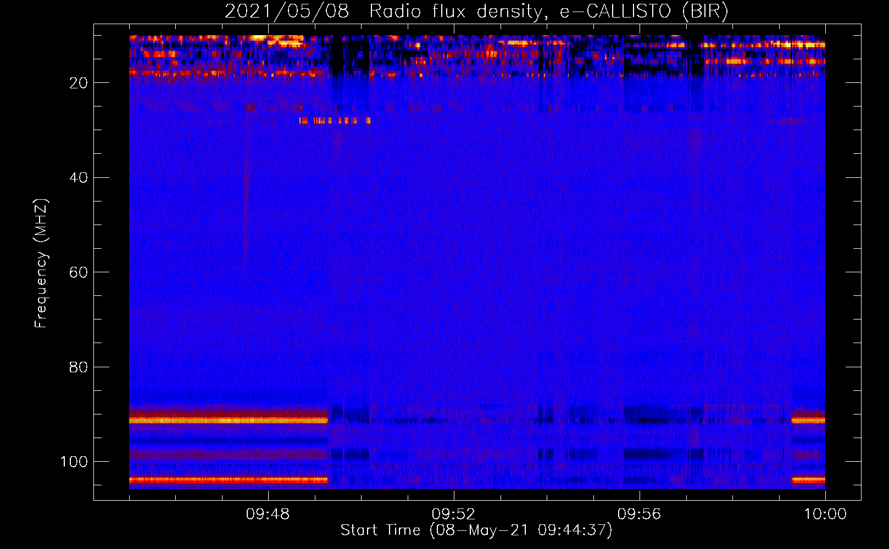The width and height of the screenshot is (889, 549).
Task: Click the 09:52 time tick label
Action: click(x=453, y=514)
